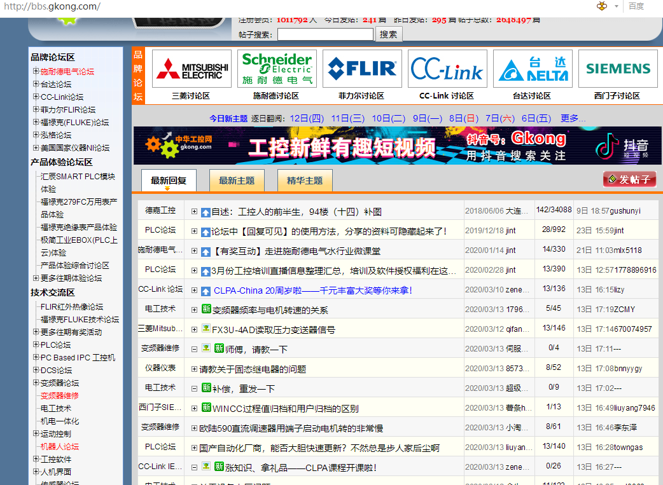Open the Schneider Electric logo link
Image resolution: width=663 pixels, height=485 pixels.
point(277,69)
